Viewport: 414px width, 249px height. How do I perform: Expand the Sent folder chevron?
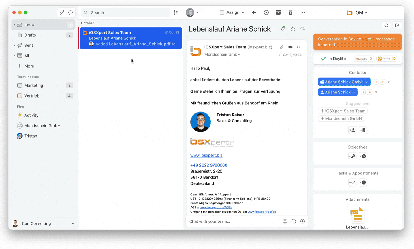pyautogui.click(x=14, y=45)
